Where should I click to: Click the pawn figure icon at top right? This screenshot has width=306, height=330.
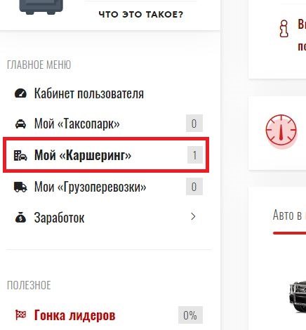[x=284, y=29]
